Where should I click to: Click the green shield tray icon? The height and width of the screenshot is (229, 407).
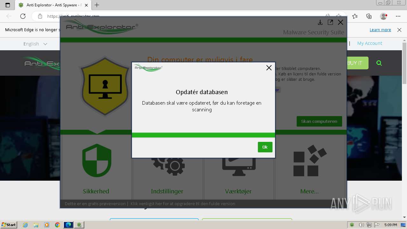tap(352, 225)
